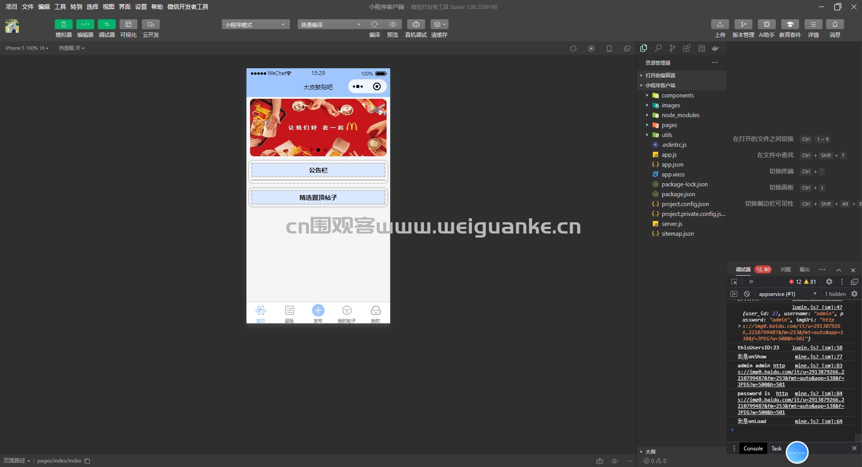Open the clear cache (清缓存) menu
Screen dimensions: 862x467
pos(439,24)
